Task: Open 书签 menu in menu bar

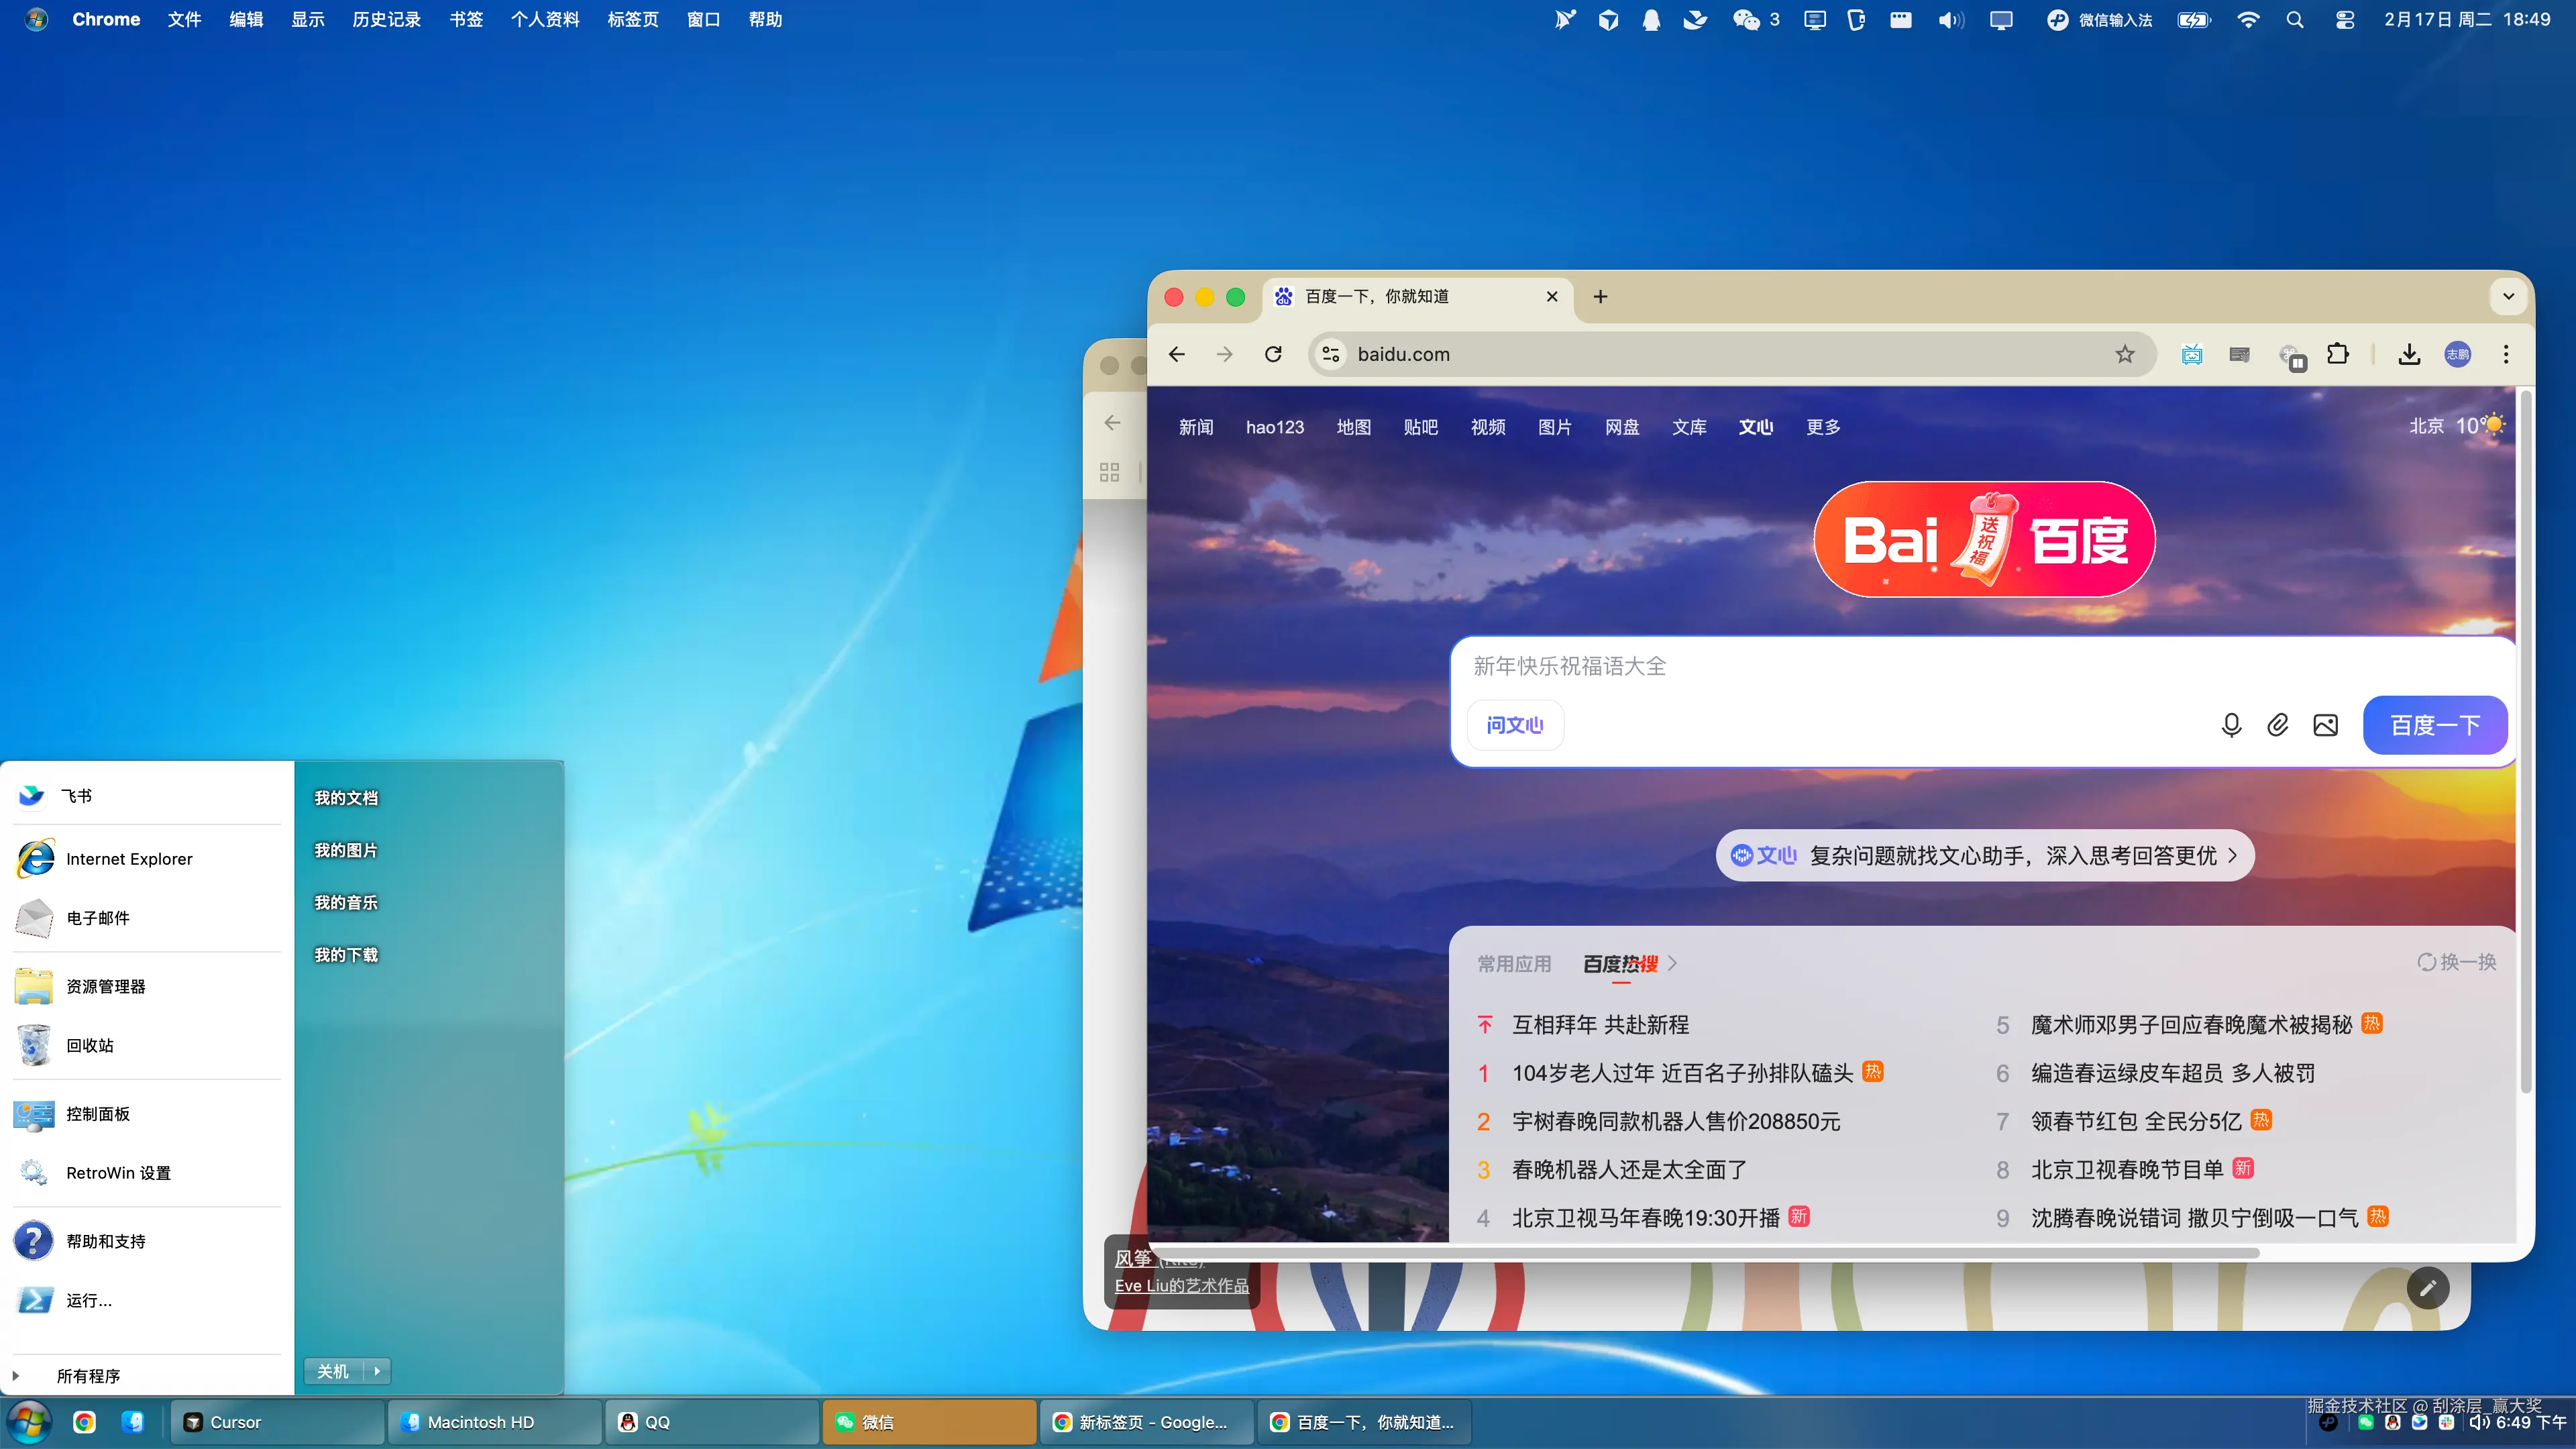Action: (465, 20)
